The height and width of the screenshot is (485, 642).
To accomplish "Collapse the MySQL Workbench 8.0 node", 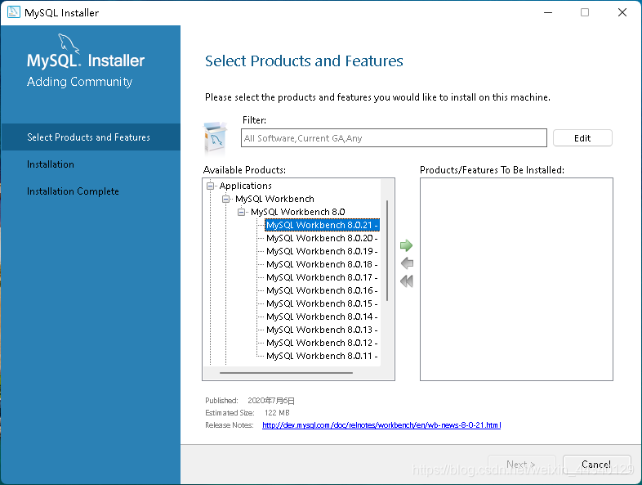I will click(x=242, y=212).
